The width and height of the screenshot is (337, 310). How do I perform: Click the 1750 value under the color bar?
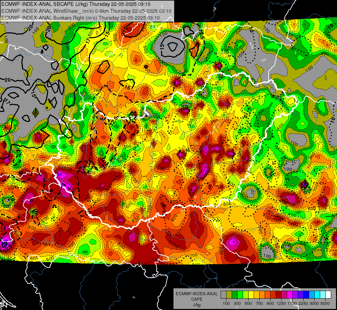[292, 303]
